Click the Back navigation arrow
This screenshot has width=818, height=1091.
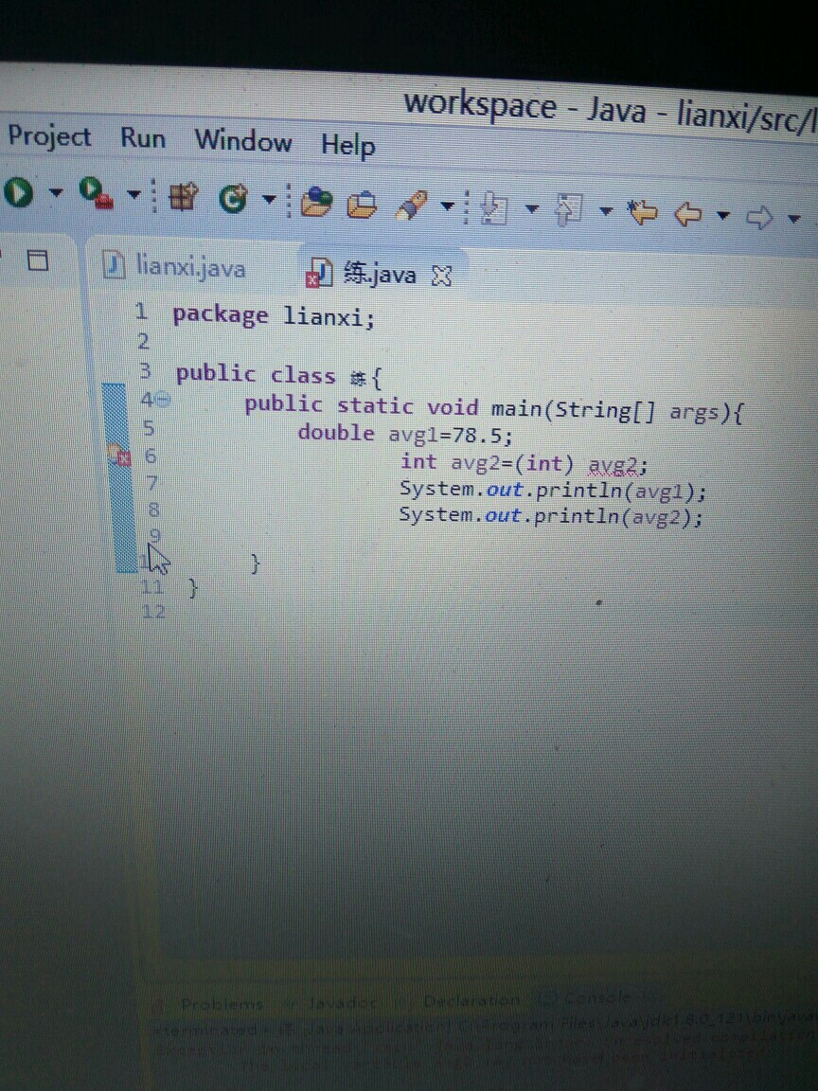[x=688, y=214]
